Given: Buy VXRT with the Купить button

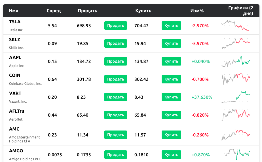Looking at the screenshot, I should tap(171, 97).
